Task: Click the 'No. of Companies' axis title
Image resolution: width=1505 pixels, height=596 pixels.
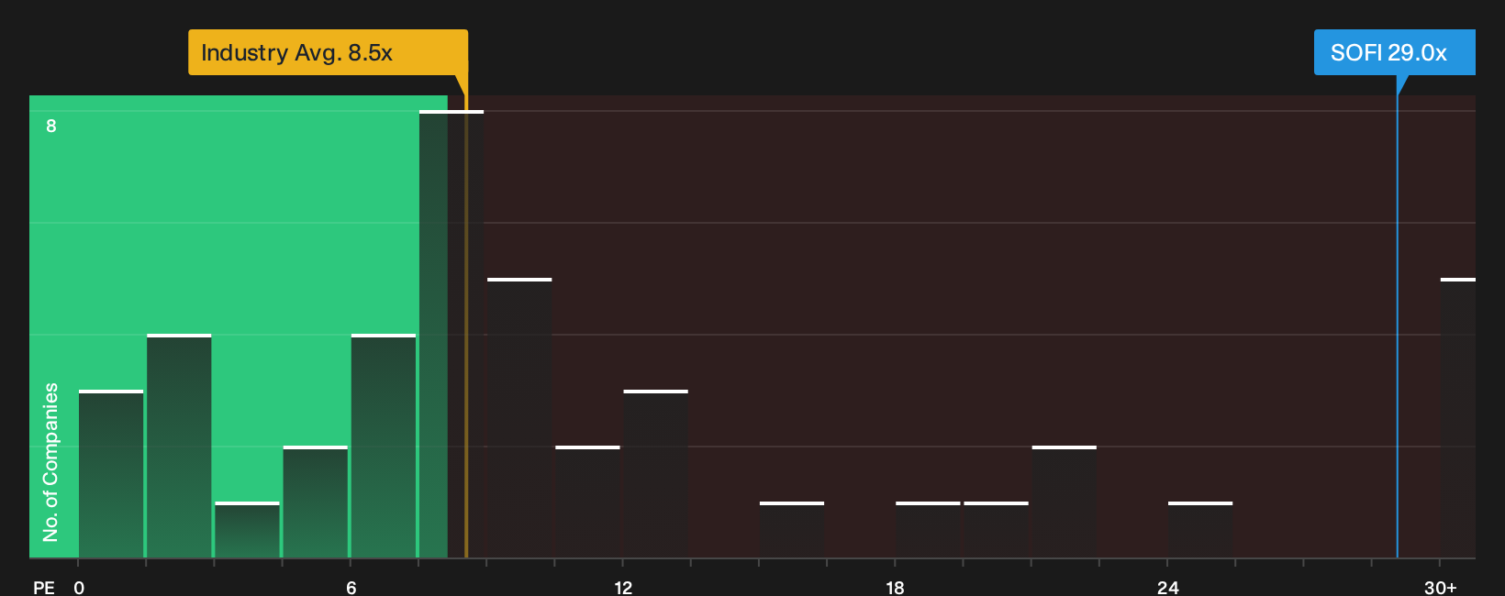Action: (50, 461)
